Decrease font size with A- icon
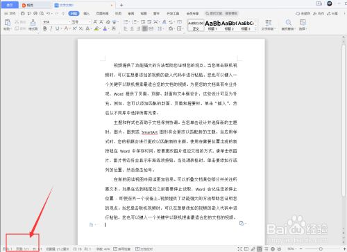The height and width of the screenshot is (252, 347). click(x=101, y=22)
